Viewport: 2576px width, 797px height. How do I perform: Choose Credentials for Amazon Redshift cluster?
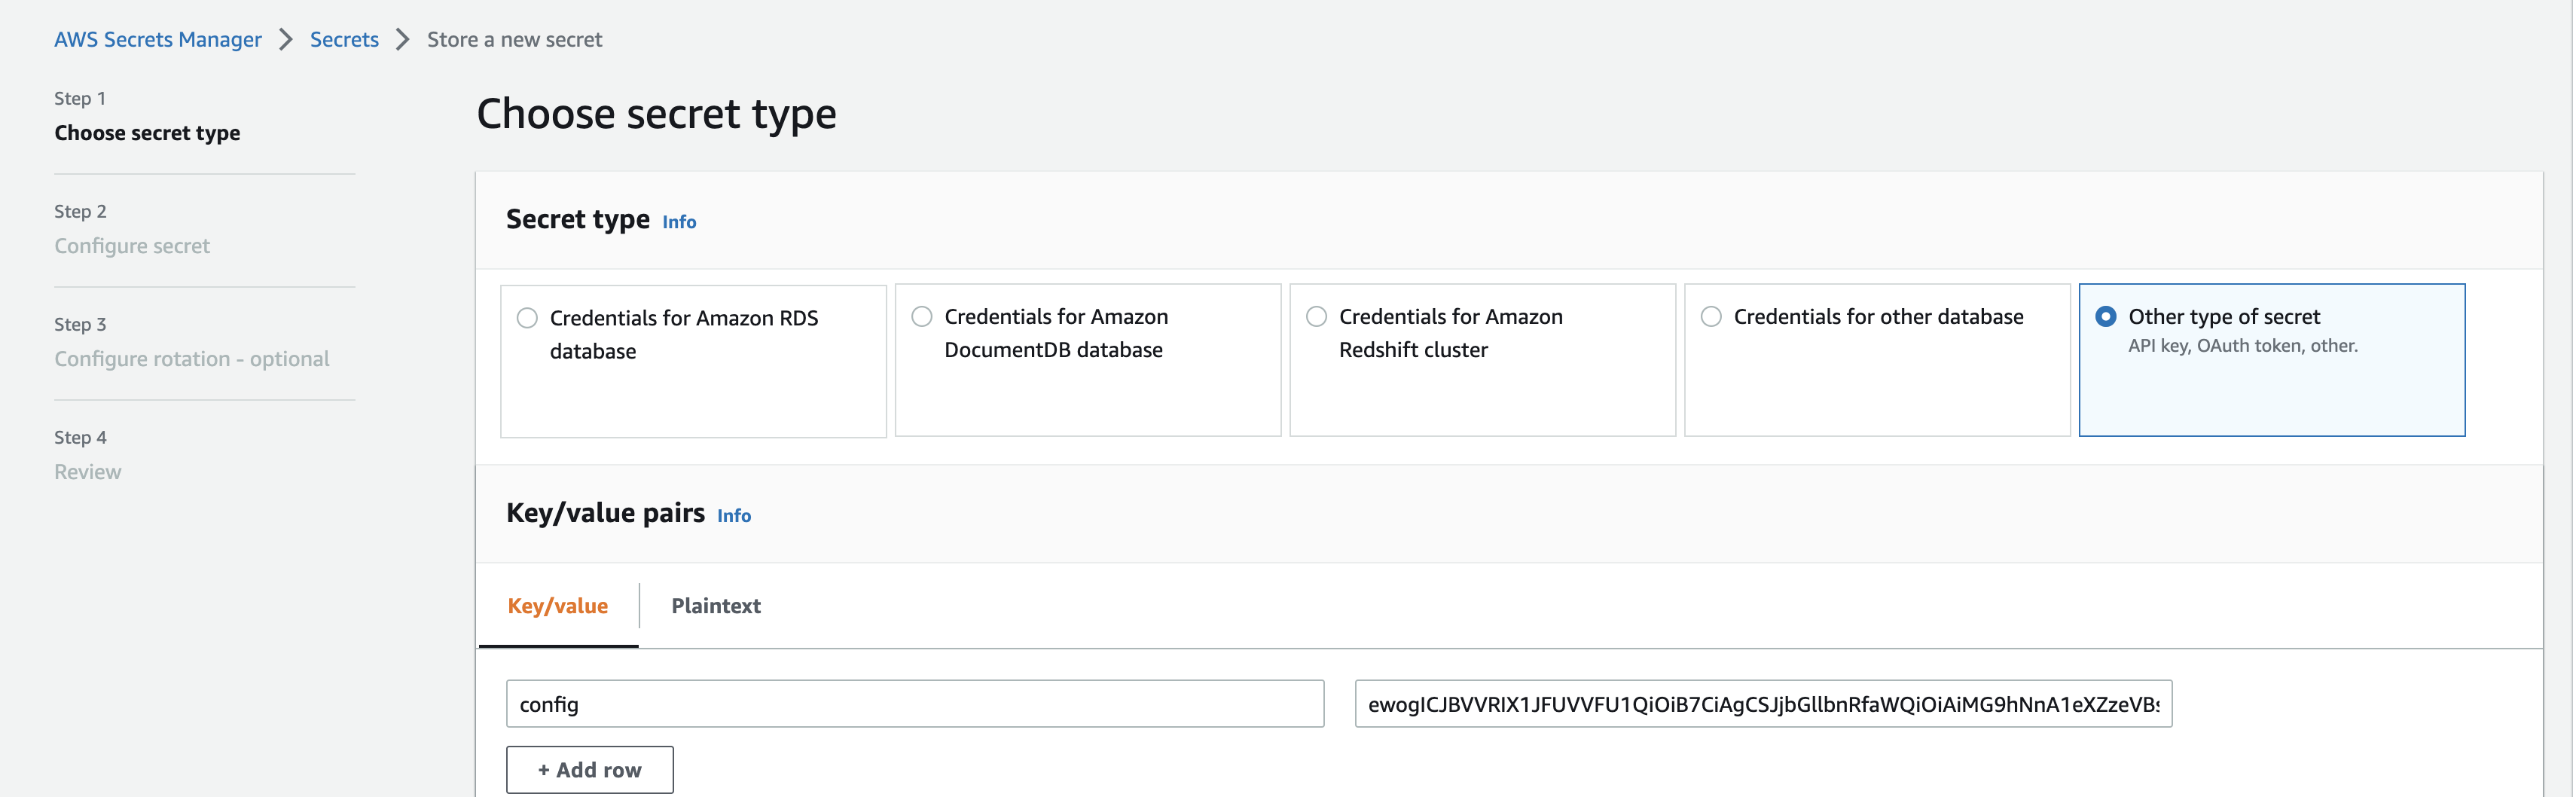1317,316
